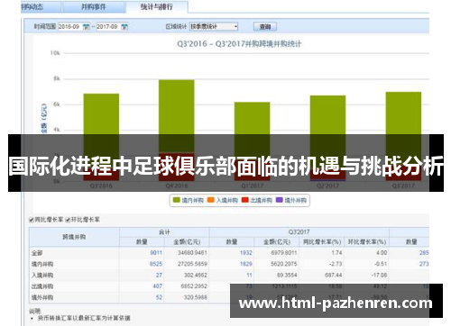Click Q3'2017 amount cell 5620.2075

click(x=284, y=264)
